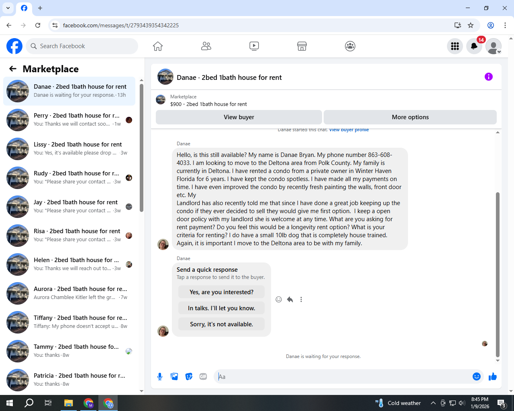React to quick response message with emoji

pyautogui.click(x=279, y=299)
